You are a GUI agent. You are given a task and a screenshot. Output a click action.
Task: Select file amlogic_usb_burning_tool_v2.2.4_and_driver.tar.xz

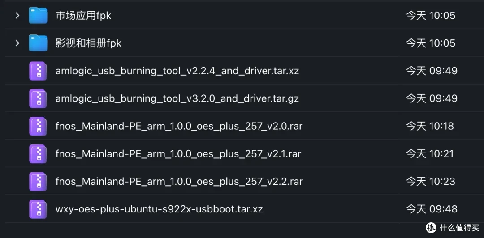pos(177,71)
